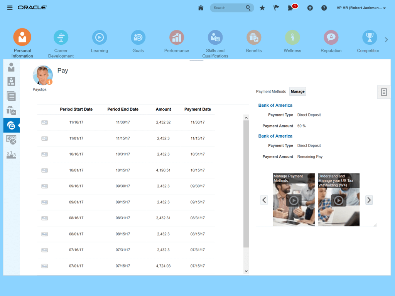The height and width of the screenshot is (296, 395).
Task: Open the Goals icon
Action: point(138,37)
